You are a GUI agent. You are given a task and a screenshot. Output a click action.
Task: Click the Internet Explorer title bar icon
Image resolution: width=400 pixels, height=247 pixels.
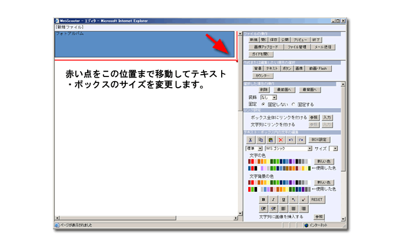pos(57,21)
